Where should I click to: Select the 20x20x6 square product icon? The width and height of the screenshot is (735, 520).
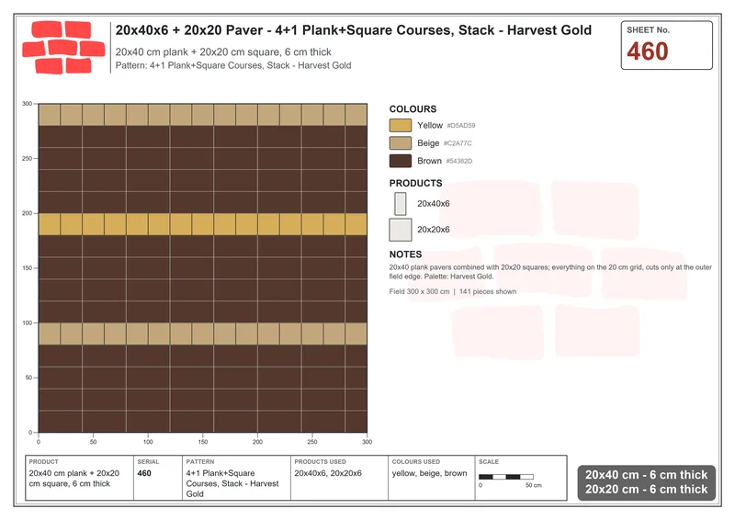click(x=401, y=230)
